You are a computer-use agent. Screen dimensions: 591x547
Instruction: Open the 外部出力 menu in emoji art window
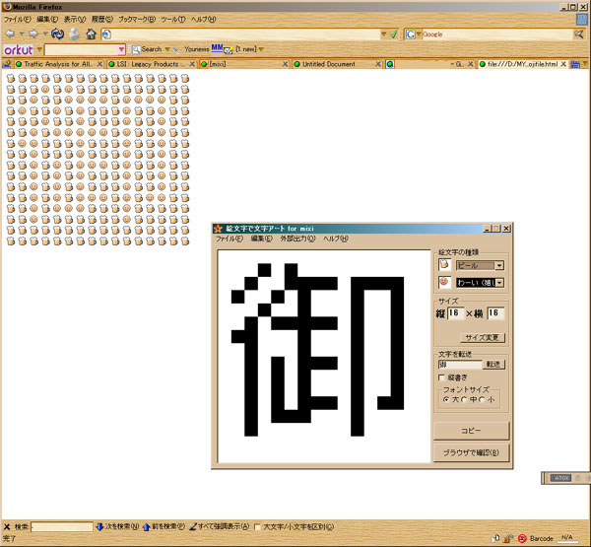click(297, 239)
